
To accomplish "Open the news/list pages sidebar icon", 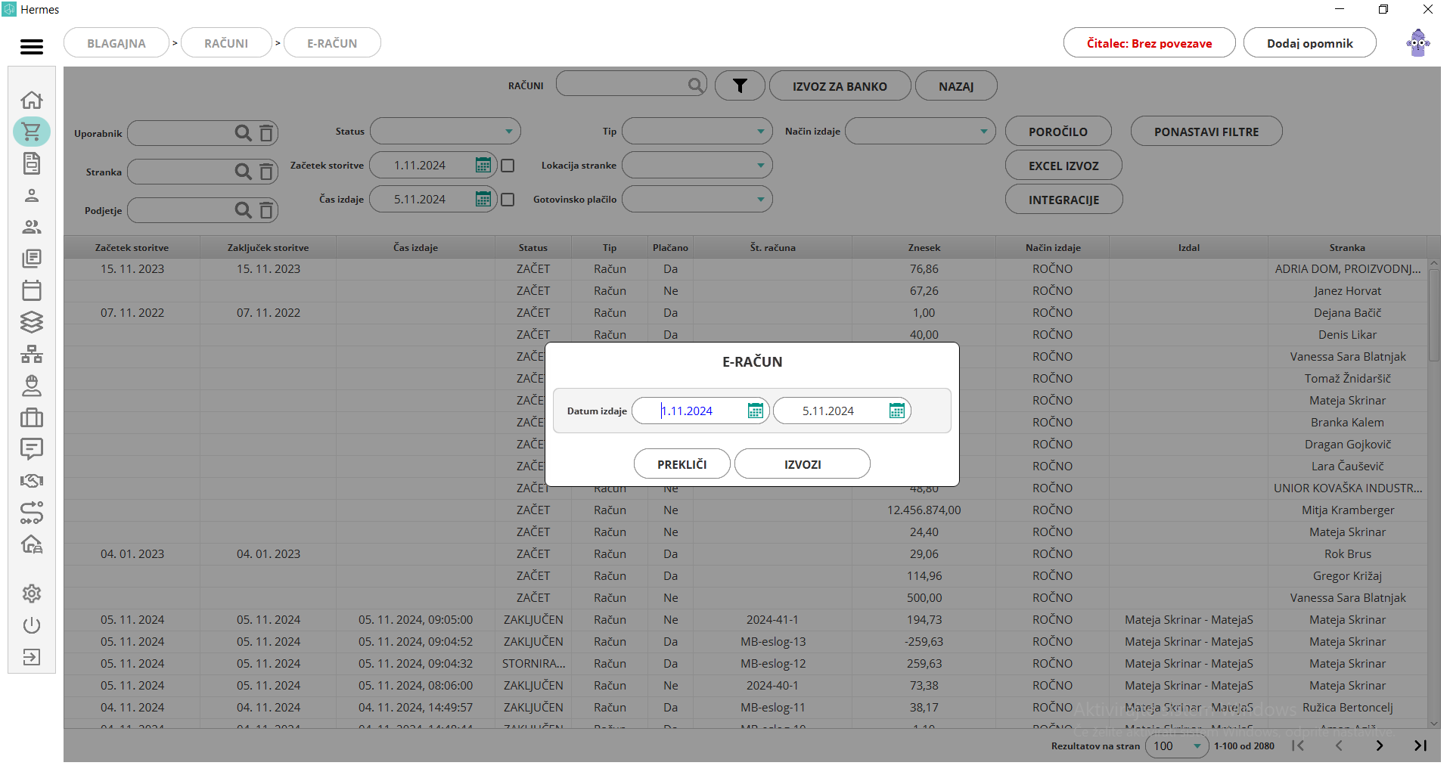I will [x=32, y=259].
